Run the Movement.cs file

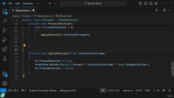click(157, 10)
